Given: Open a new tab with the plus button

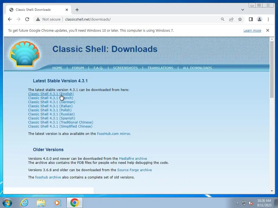Looking at the screenshot, I should point(77,10).
